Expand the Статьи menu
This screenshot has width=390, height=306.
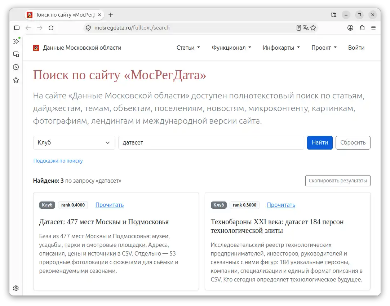(x=188, y=48)
